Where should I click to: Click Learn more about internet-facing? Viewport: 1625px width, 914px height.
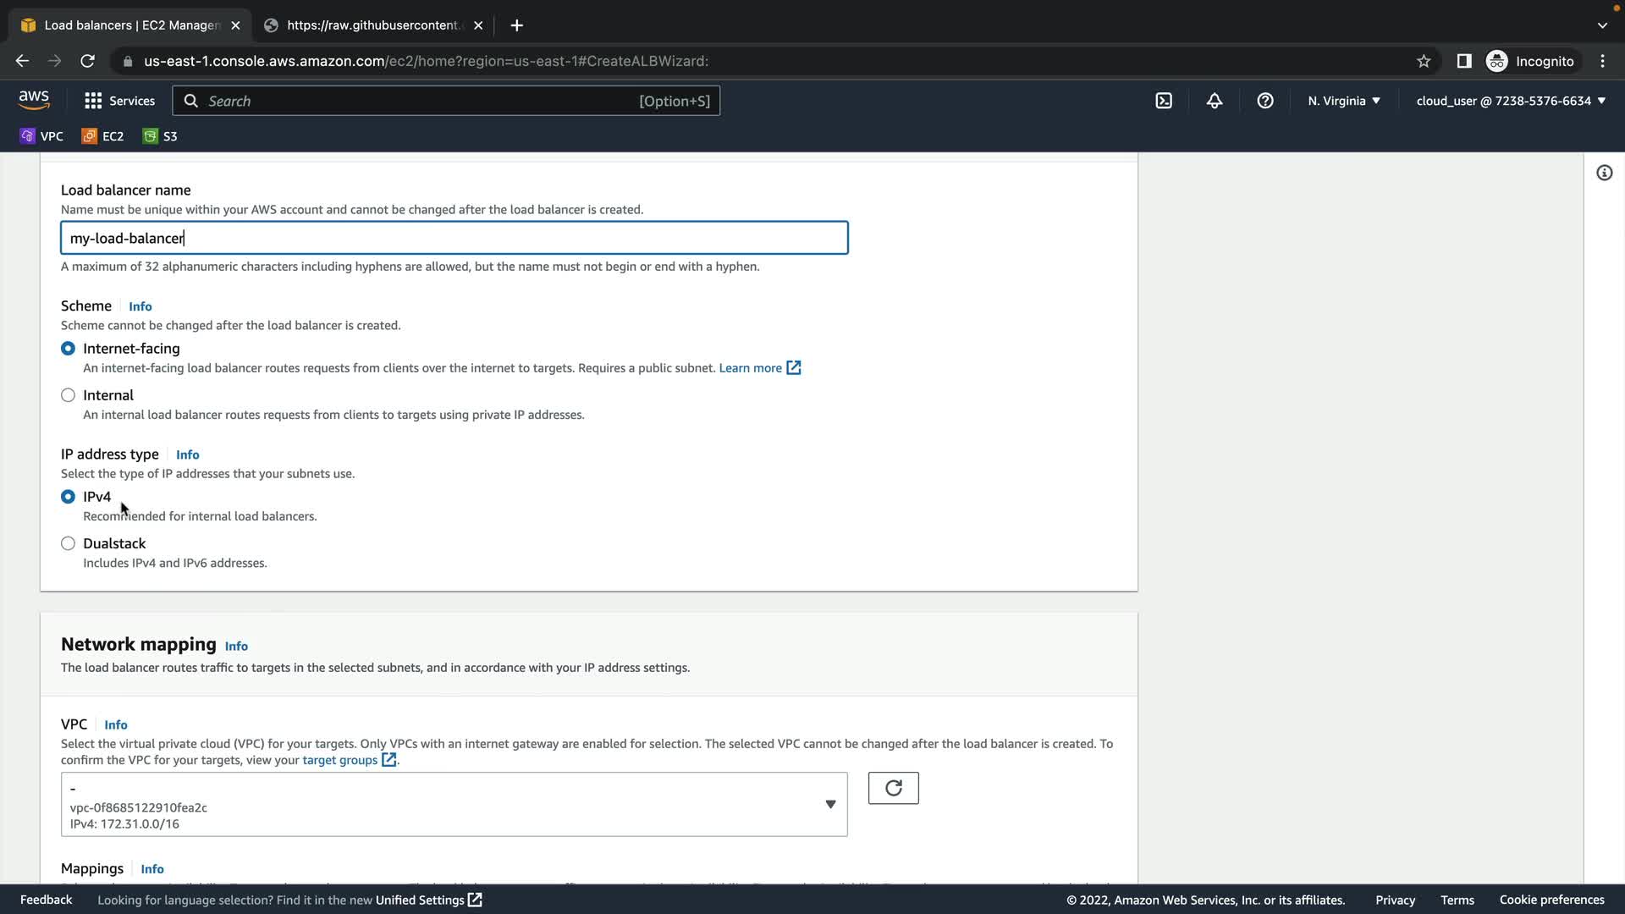[x=751, y=368]
